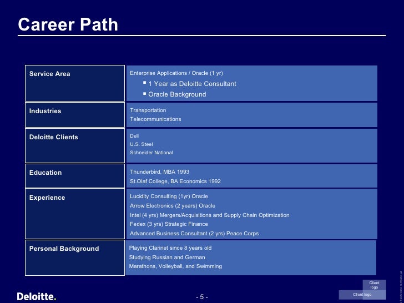This screenshot has width=404, height=303.
Task: Select the Industries label box
Action: [x=75, y=115]
